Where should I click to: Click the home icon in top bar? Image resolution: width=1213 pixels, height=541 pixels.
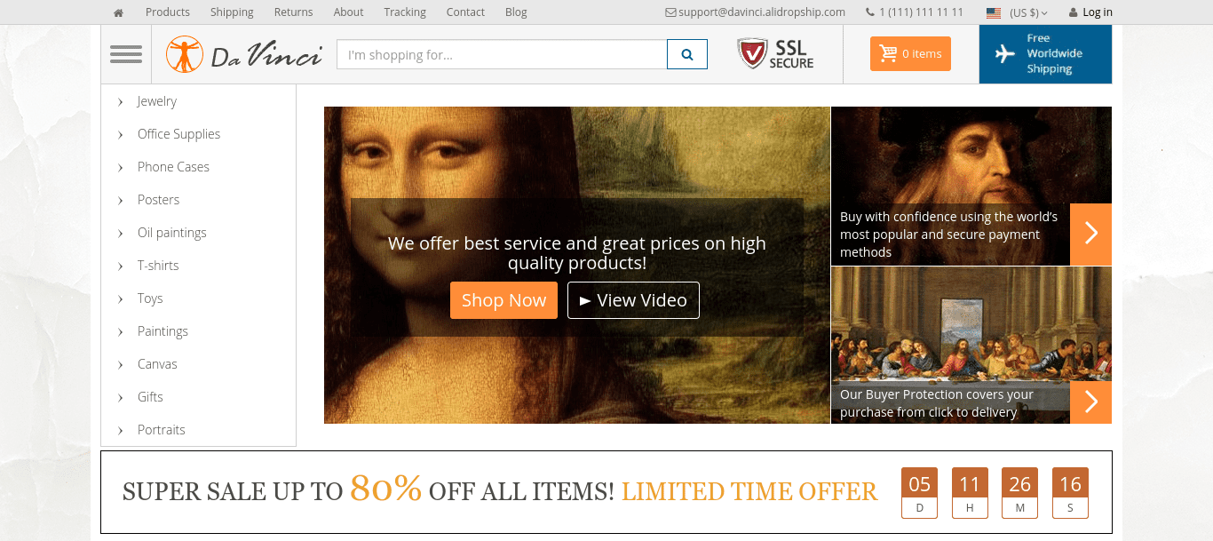(118, 12)
